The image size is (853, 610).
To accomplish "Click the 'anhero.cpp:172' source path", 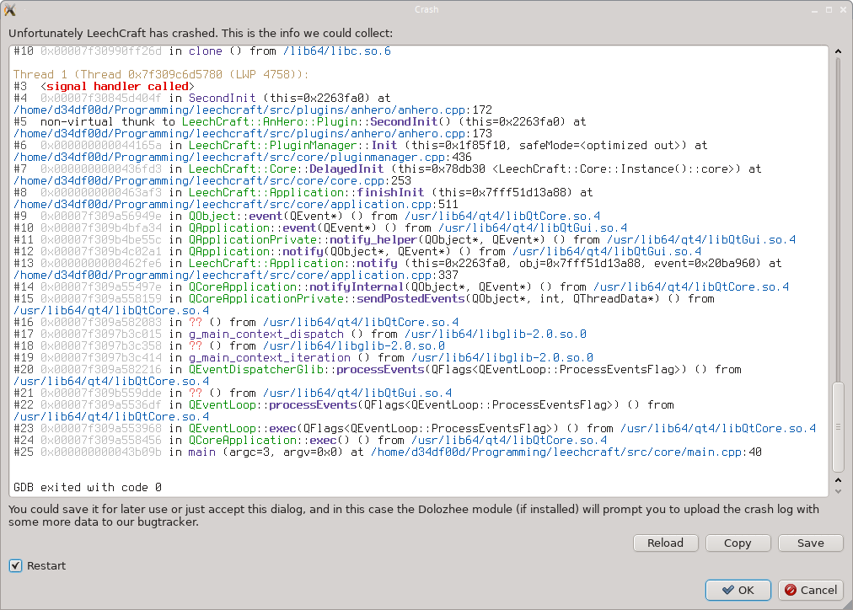I will (x=252, y=110).
